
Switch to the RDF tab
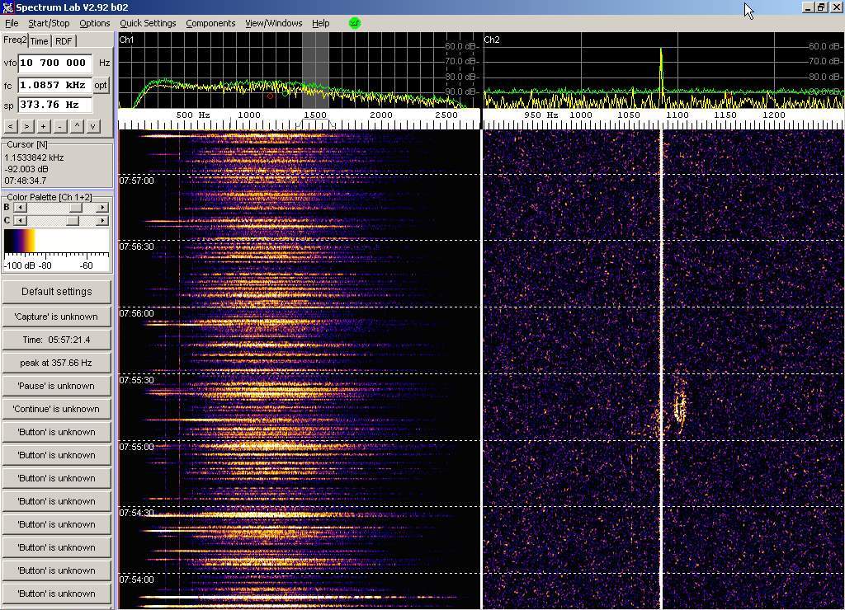pos(64,41)
